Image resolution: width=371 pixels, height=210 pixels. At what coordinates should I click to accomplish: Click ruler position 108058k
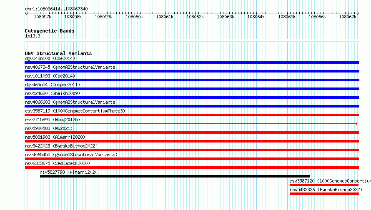[x=73, y=17]
